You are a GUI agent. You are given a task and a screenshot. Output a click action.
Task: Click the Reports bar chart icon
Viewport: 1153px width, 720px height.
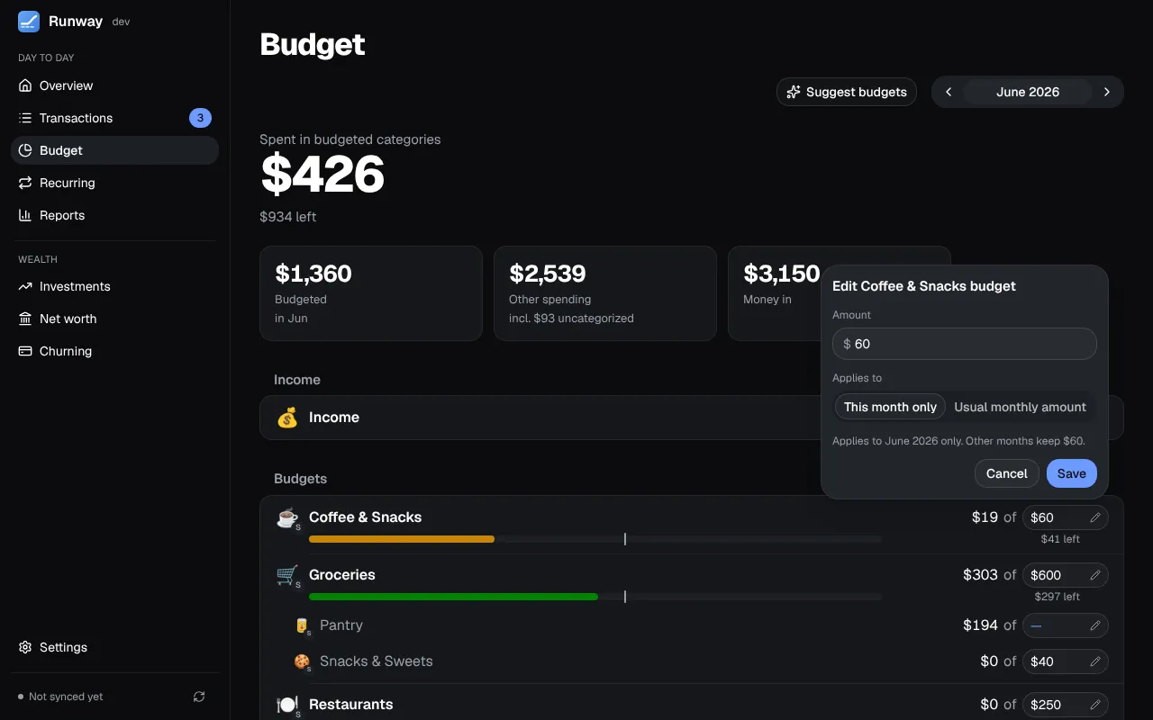coord(25,215)
